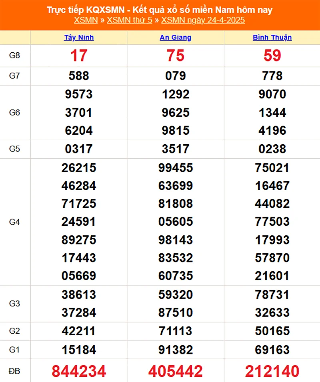Click Tây Ninh first prize 15184
320x382 pixels.
pyautogui.click(x=79, y=350)
